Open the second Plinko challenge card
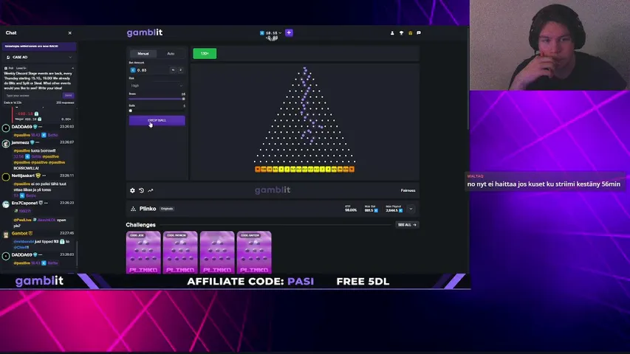 tap(180, 252)
